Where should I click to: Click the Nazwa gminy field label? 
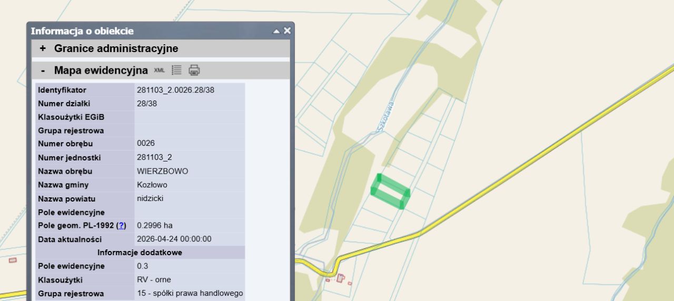(x=63, y=185)
